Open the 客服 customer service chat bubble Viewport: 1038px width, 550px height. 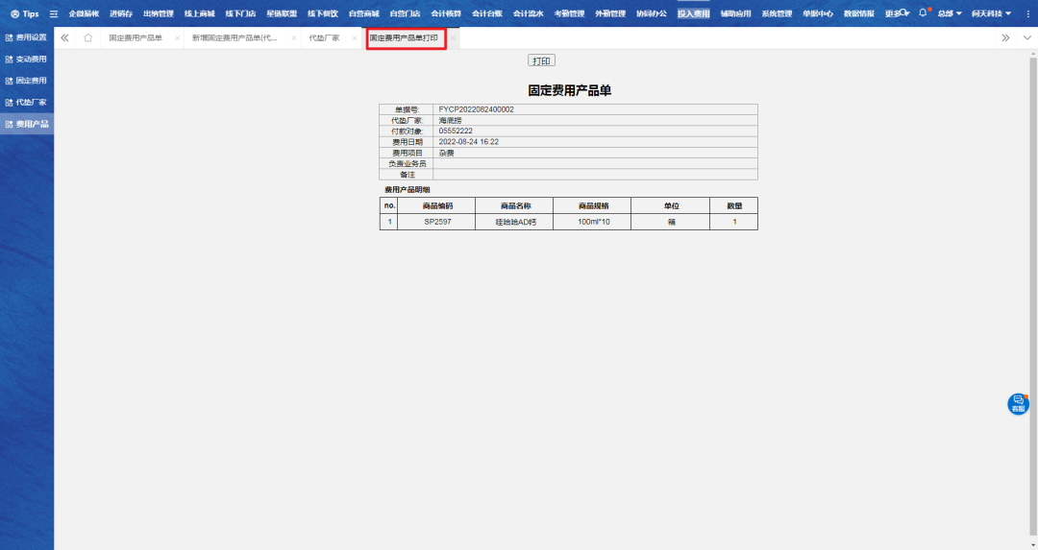click(x=1018, y=405)
